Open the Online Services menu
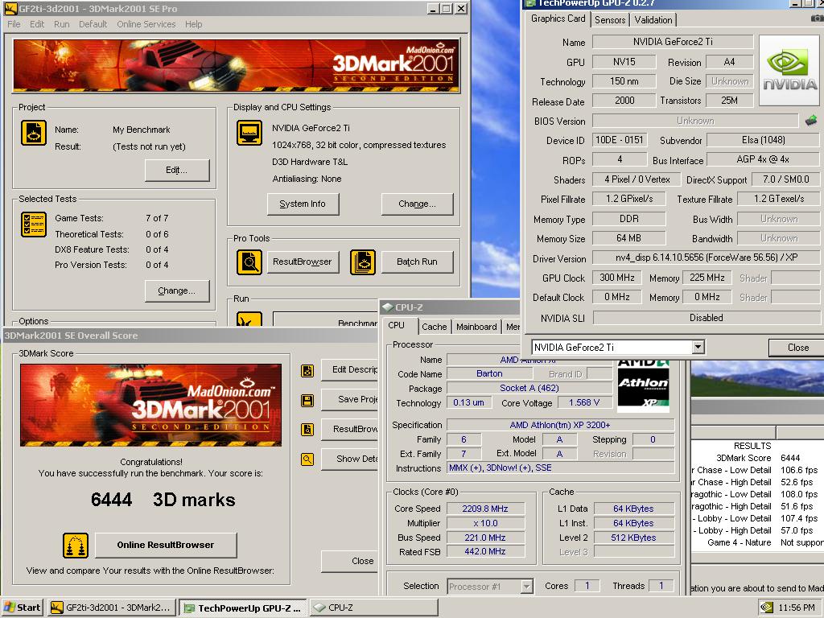 [x=146, y=24]
